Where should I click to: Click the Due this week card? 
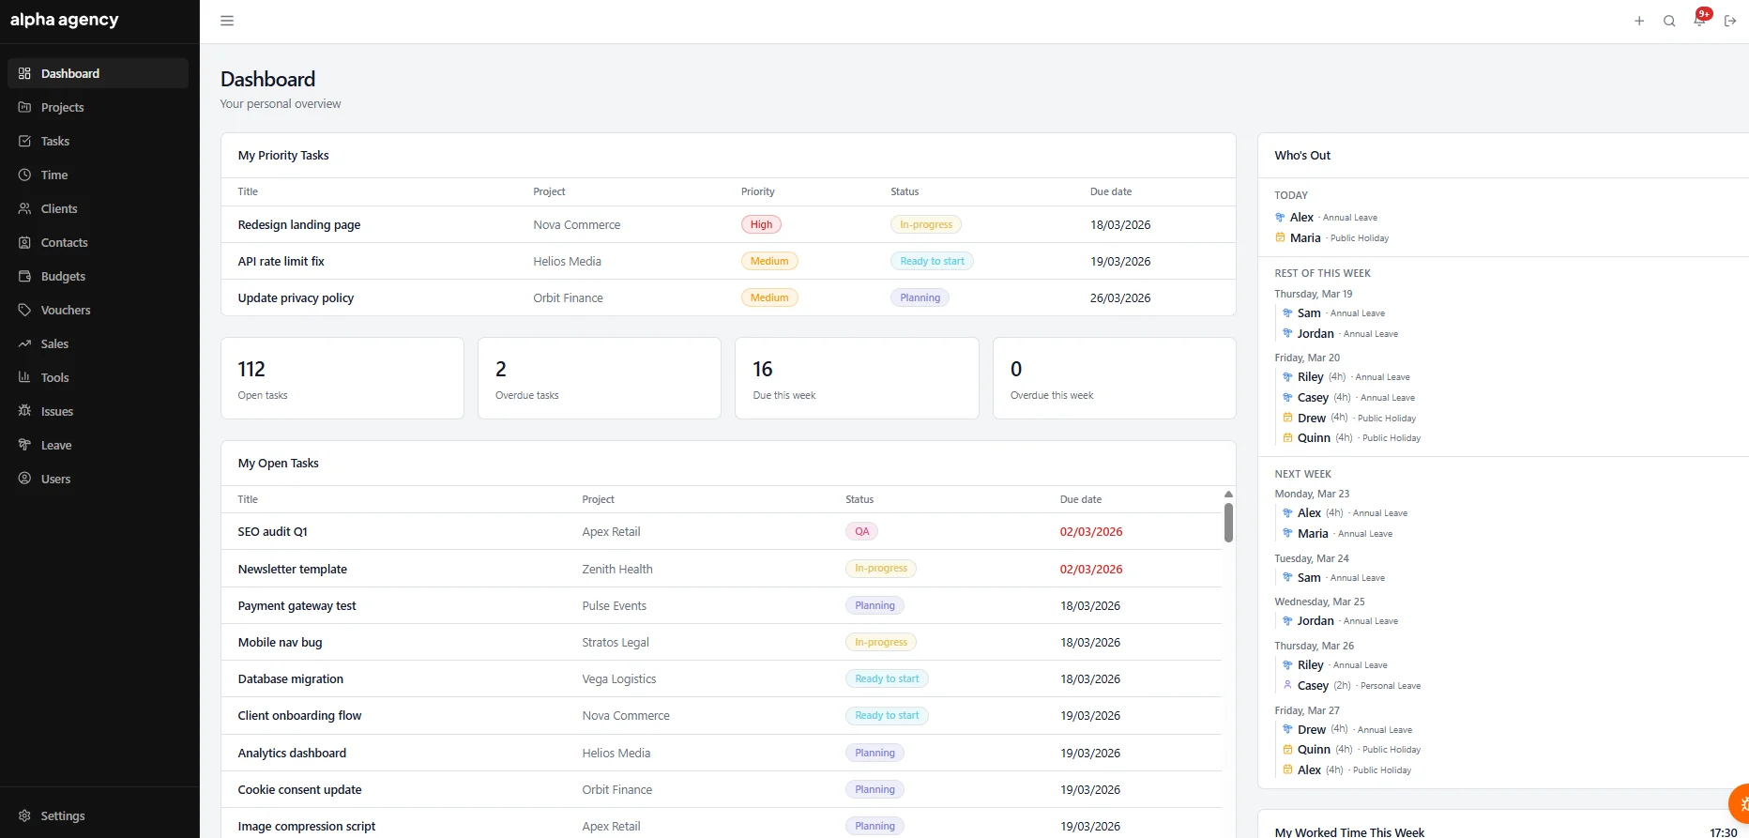(857, 378)
